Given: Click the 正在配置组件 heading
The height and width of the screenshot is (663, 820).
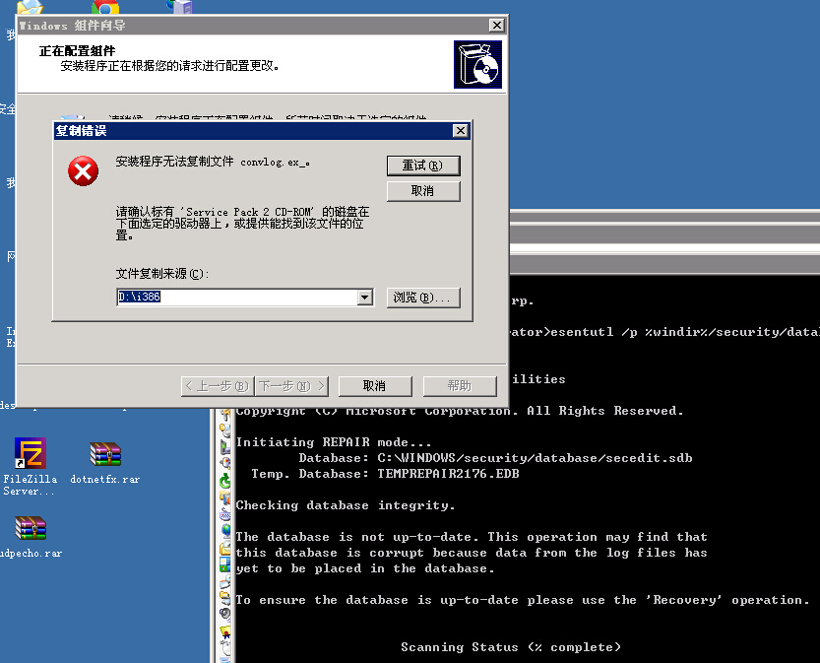Looking at the screenshot, I should pyautogui.click(x=77, y=51).
